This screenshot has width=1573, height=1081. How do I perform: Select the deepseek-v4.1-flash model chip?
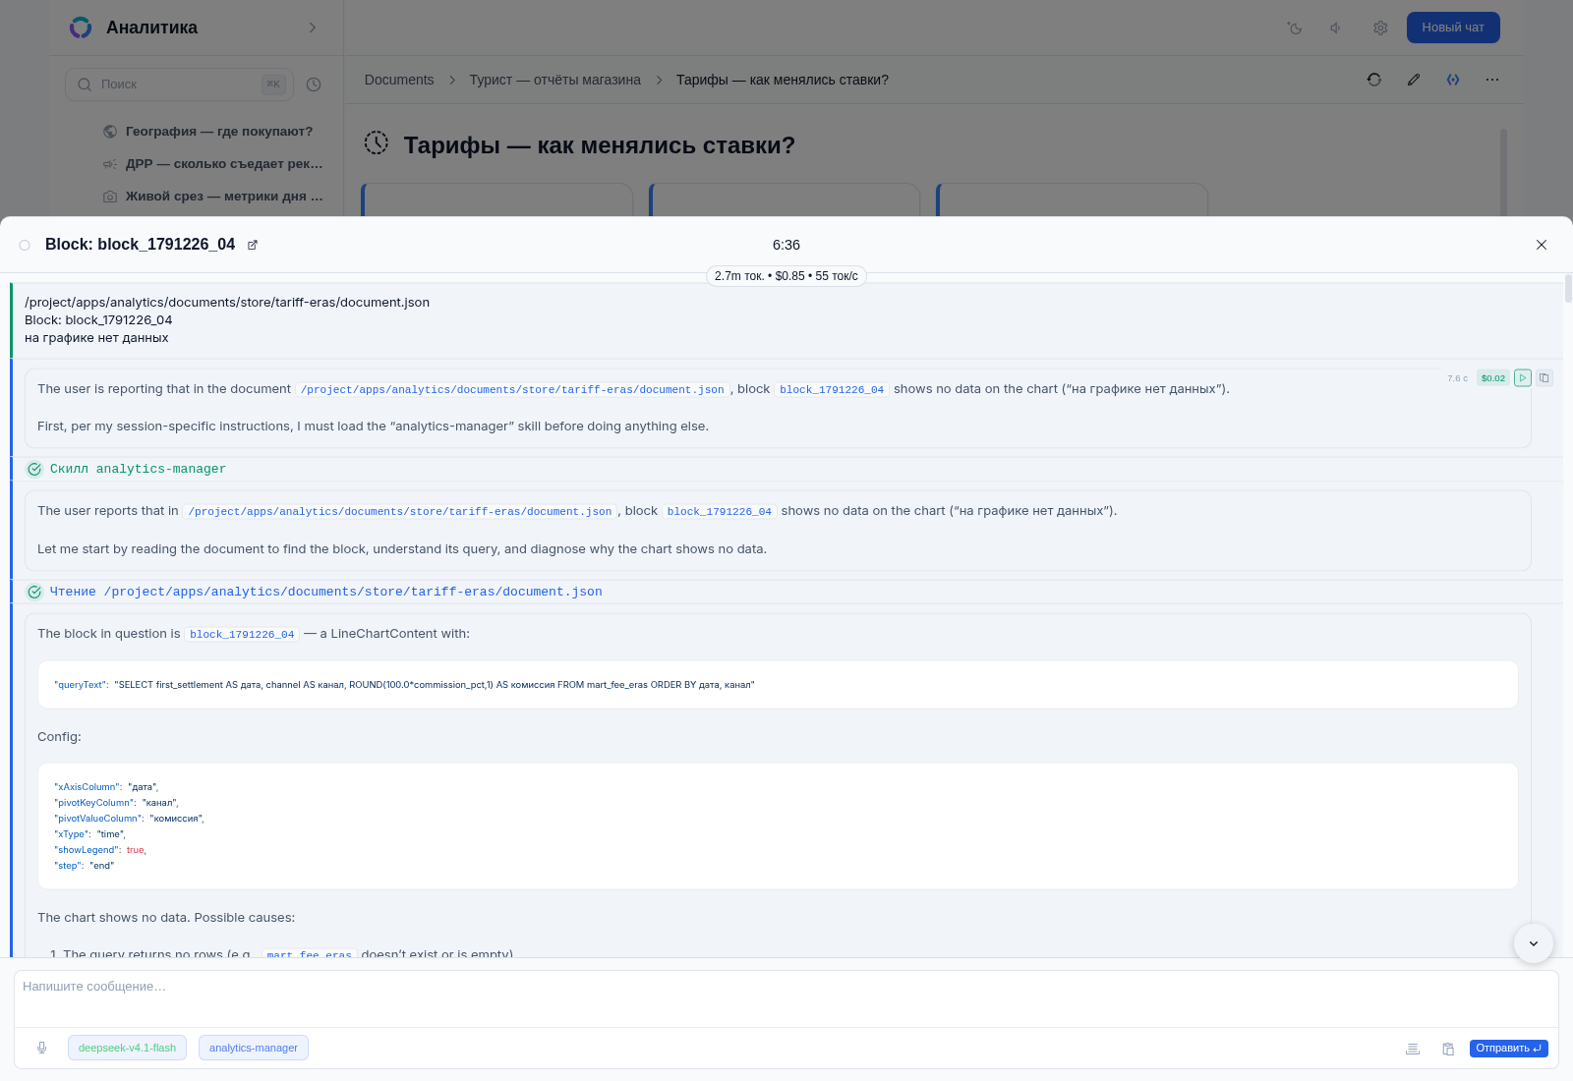[127, 1048]
